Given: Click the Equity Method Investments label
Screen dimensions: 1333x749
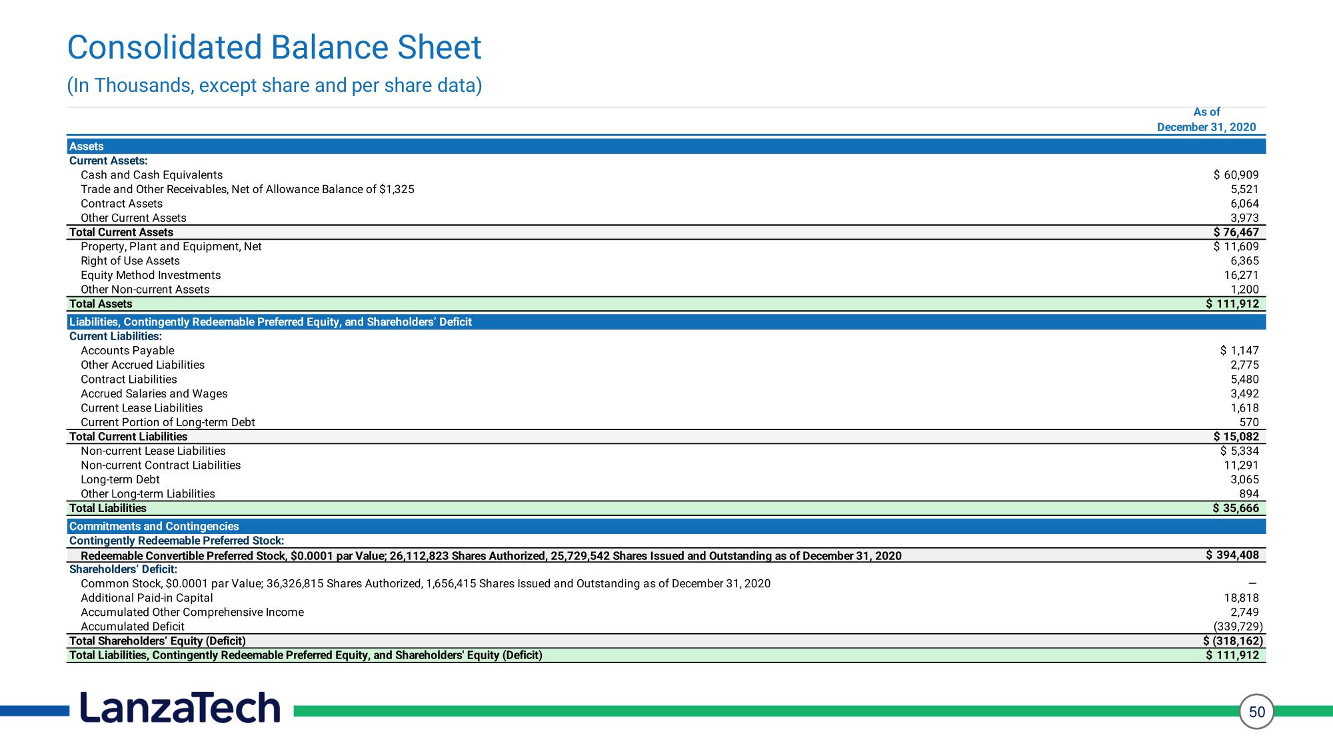Looking at the screenshot, I should 151,275.
